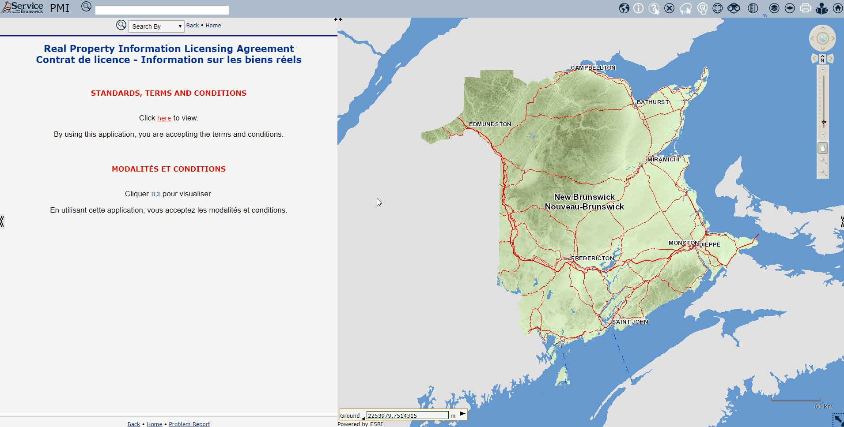Image resolution: width=844 pixels, height=427 pixels.
Task: Open the single layer basemap icon
Action: click(790, 8)
